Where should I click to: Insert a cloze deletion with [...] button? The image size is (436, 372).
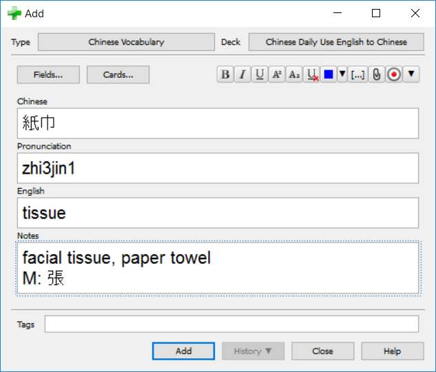coord(357,74)
